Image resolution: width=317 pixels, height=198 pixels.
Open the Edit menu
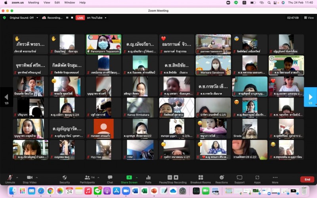[57, 3]
